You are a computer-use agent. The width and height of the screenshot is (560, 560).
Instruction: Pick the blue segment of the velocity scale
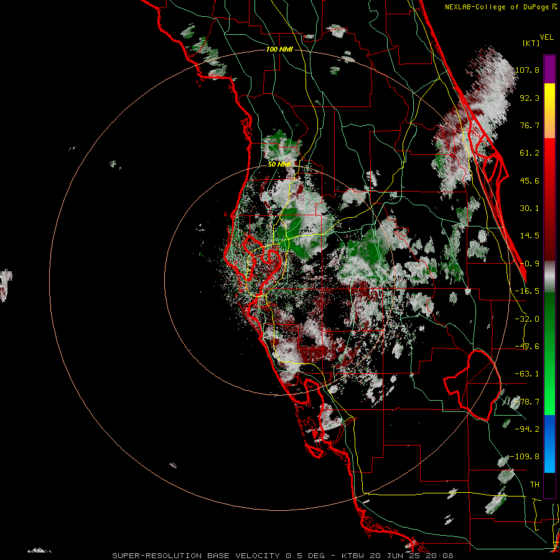click(x=549, y=444)
